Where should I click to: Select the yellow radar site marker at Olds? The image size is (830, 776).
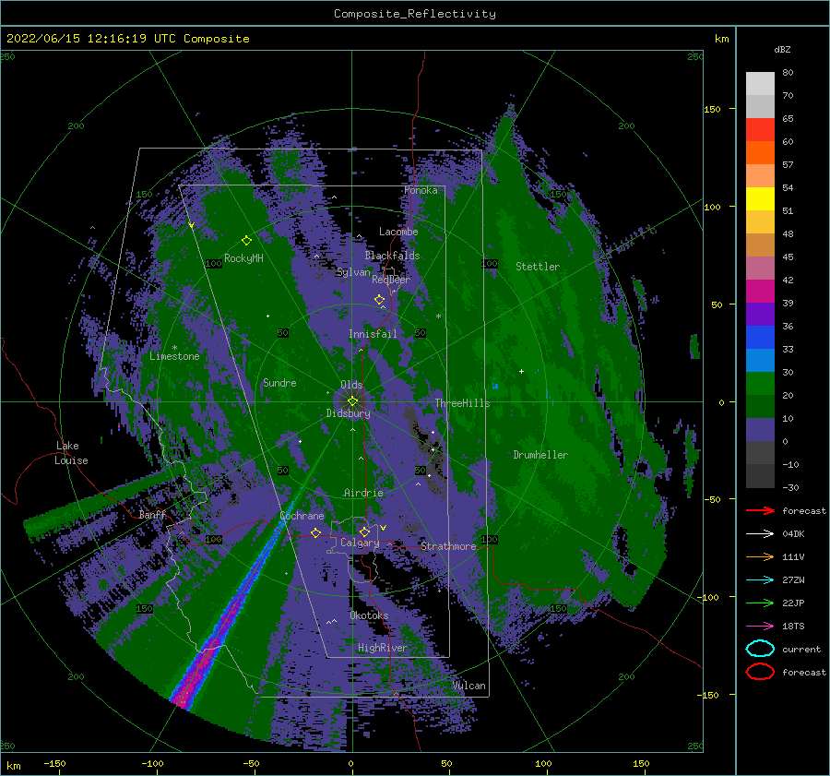point(352,401)
